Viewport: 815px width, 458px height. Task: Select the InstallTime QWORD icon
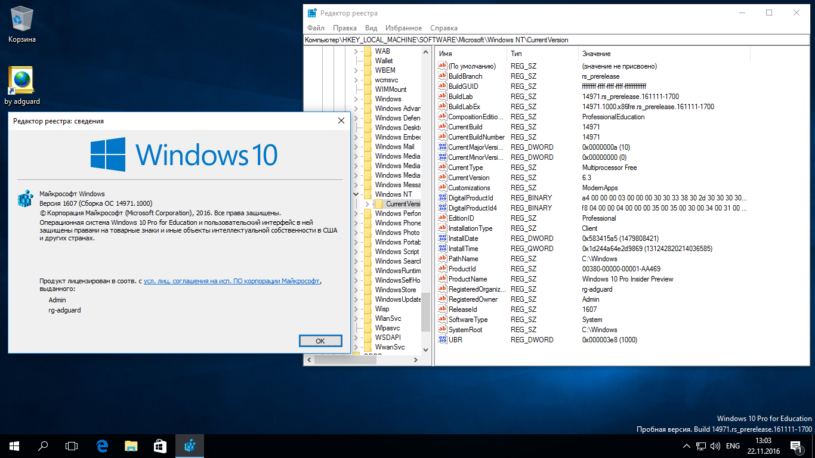pos(443,249)
